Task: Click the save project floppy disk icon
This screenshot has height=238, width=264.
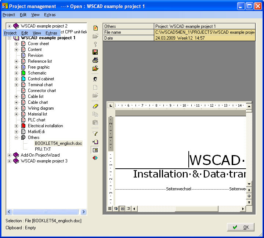Action: click(95, 52)
